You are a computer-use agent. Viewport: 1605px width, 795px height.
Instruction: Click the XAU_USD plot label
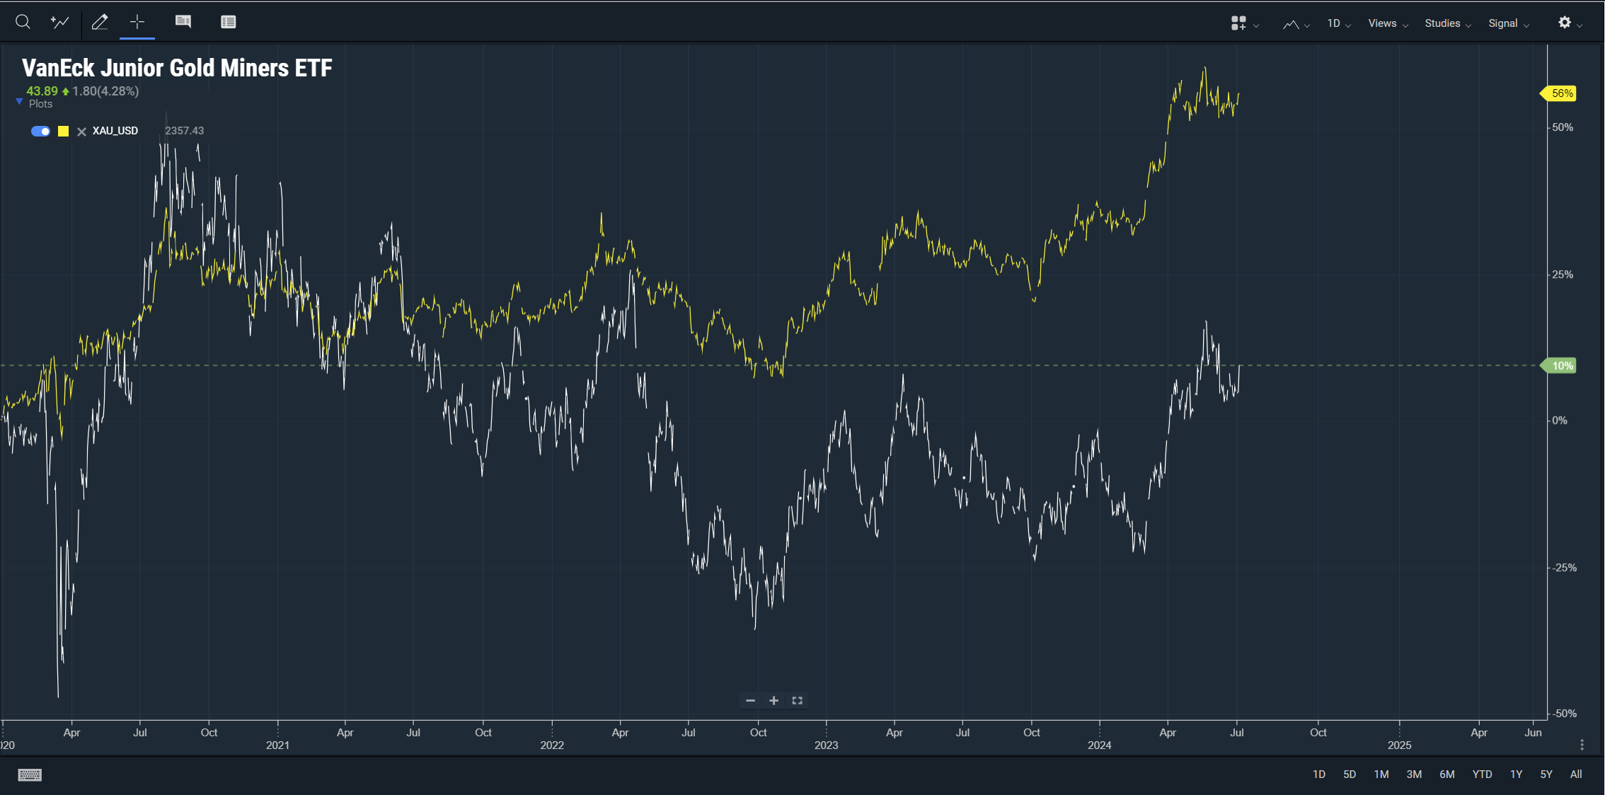[x=115, y=131]
